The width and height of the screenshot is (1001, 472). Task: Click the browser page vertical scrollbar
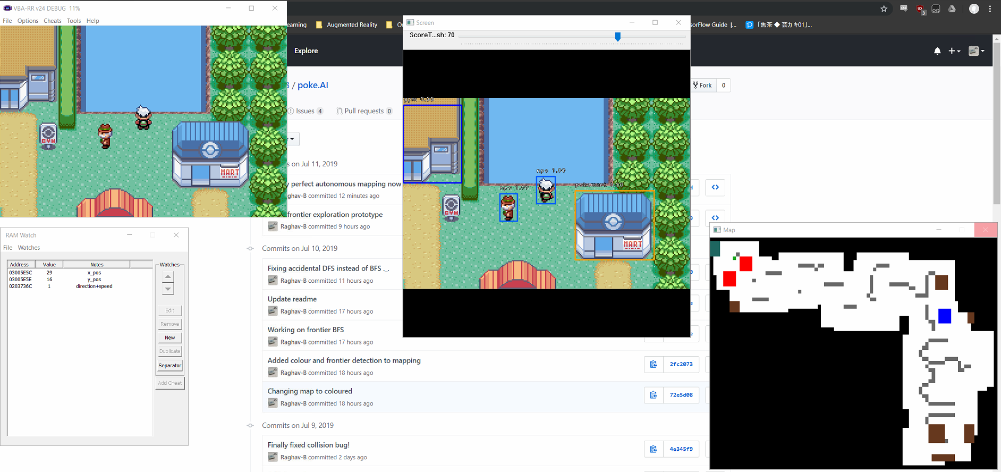pos(997,123)
